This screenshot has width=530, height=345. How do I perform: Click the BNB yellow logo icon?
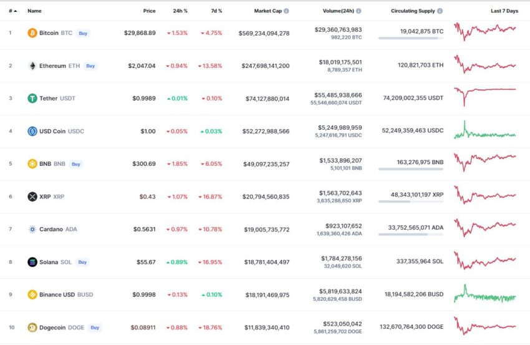[x=32, y=163]
